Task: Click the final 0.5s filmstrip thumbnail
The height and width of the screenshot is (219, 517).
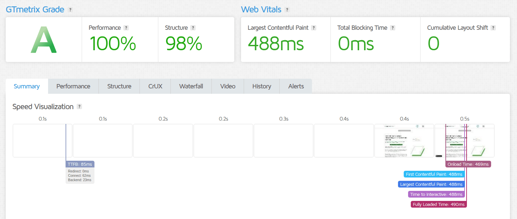Action: point(465,141)
